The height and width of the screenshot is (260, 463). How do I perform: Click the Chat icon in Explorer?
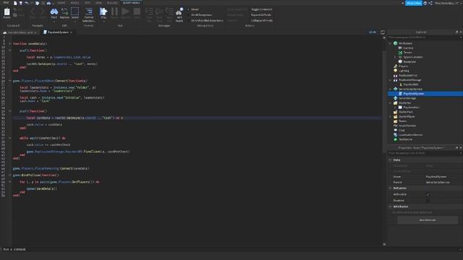point(396,130)
